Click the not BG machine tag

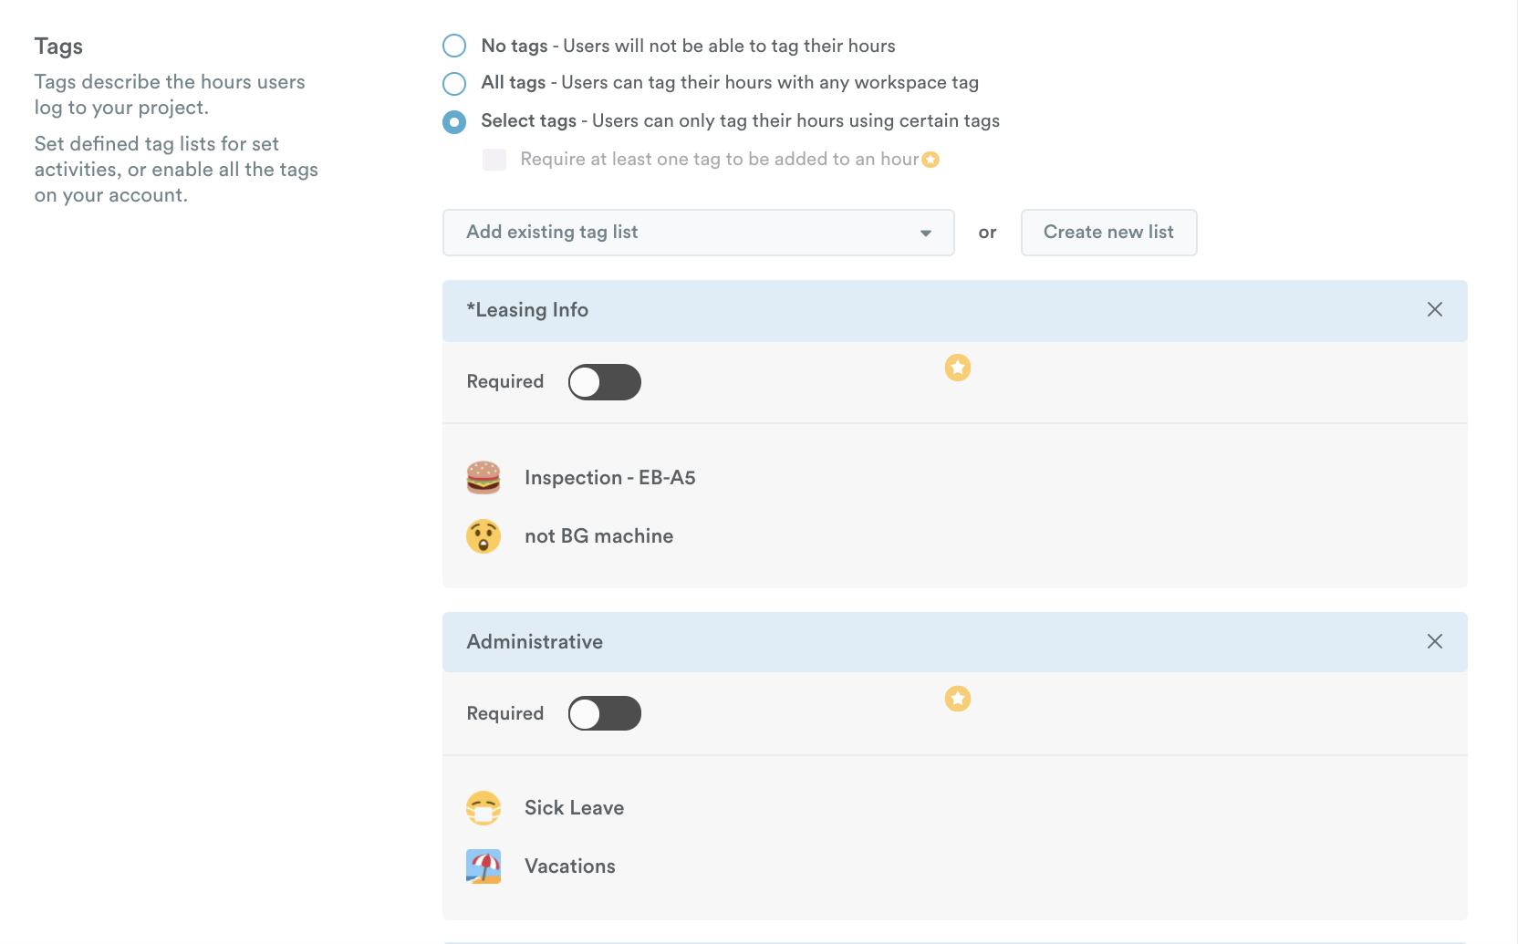[598, 536]
